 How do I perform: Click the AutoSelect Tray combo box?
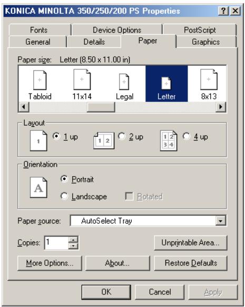(x=148, y=221)
